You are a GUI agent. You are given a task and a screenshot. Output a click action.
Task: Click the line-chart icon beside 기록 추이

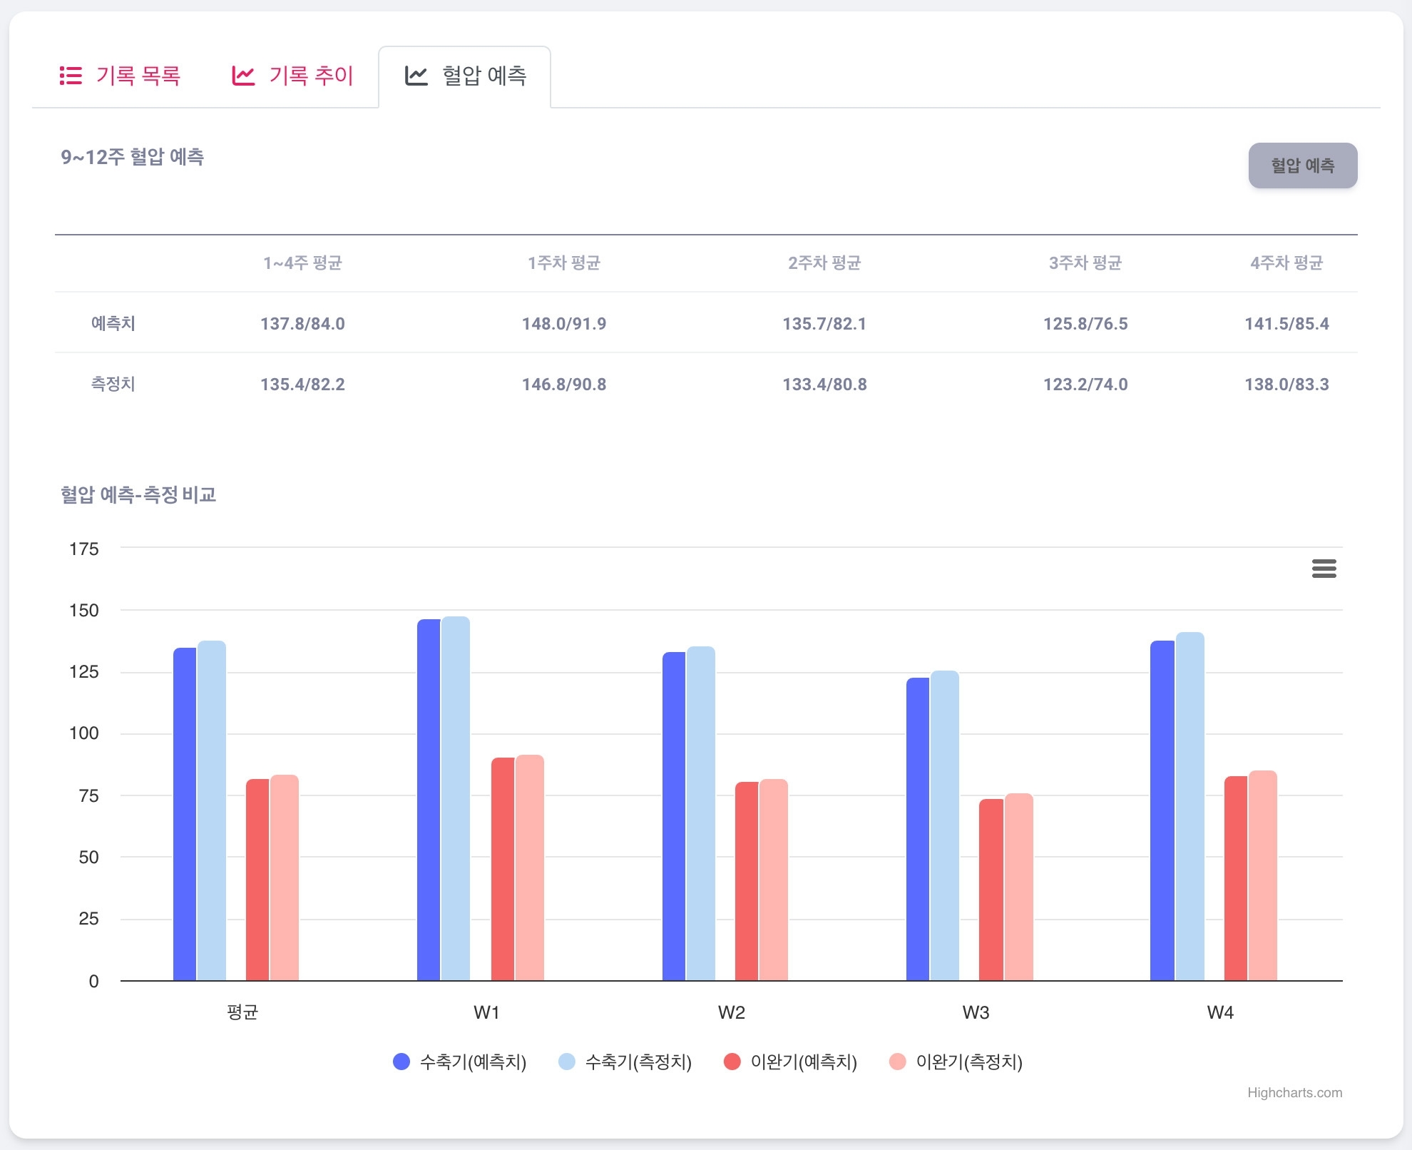pyautogui.click(x=243, y=76)
